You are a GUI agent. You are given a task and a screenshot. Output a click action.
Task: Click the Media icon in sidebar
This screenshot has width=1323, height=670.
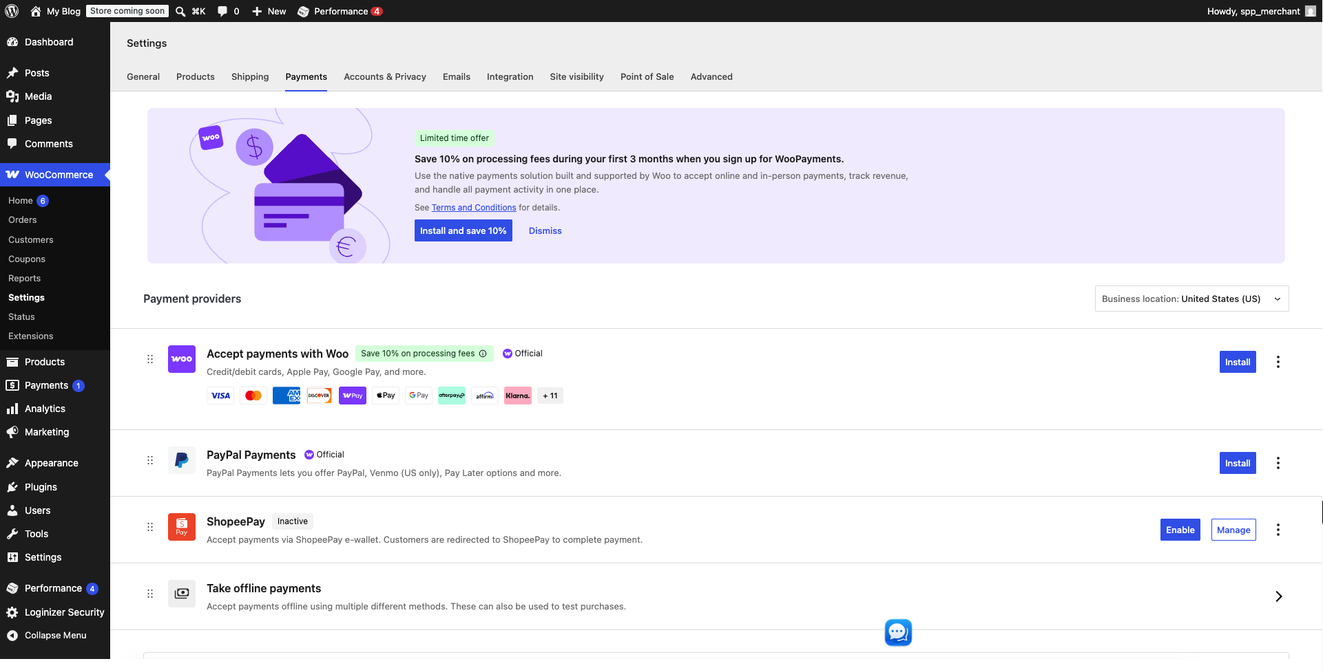coord(12,96)
